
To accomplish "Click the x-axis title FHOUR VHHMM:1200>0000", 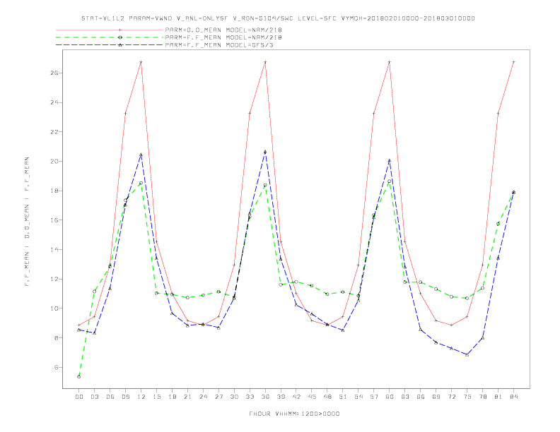I will (x=294, y=414).
